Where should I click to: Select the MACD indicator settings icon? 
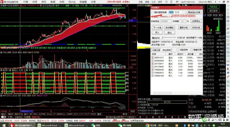click(x=1, y=95)
